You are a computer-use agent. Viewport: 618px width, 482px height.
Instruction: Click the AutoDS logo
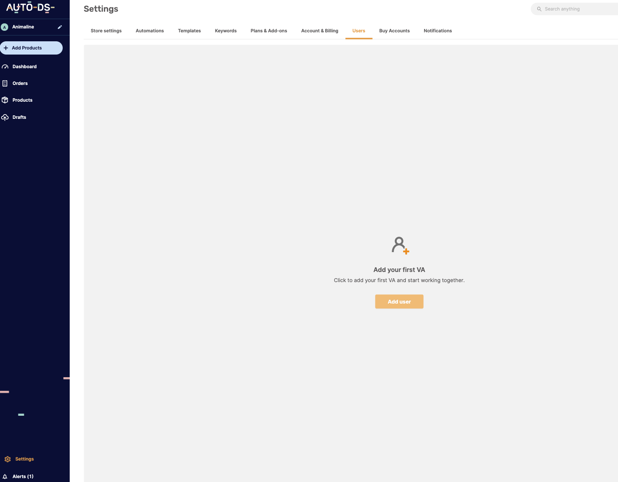(x=30, y=7)
